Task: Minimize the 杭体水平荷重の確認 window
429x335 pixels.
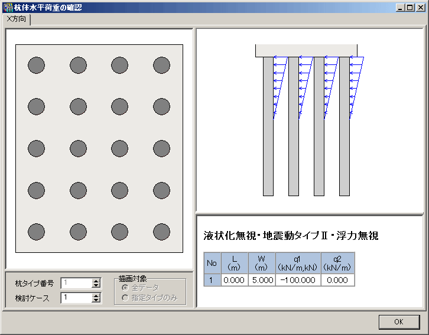Action: 400,8
